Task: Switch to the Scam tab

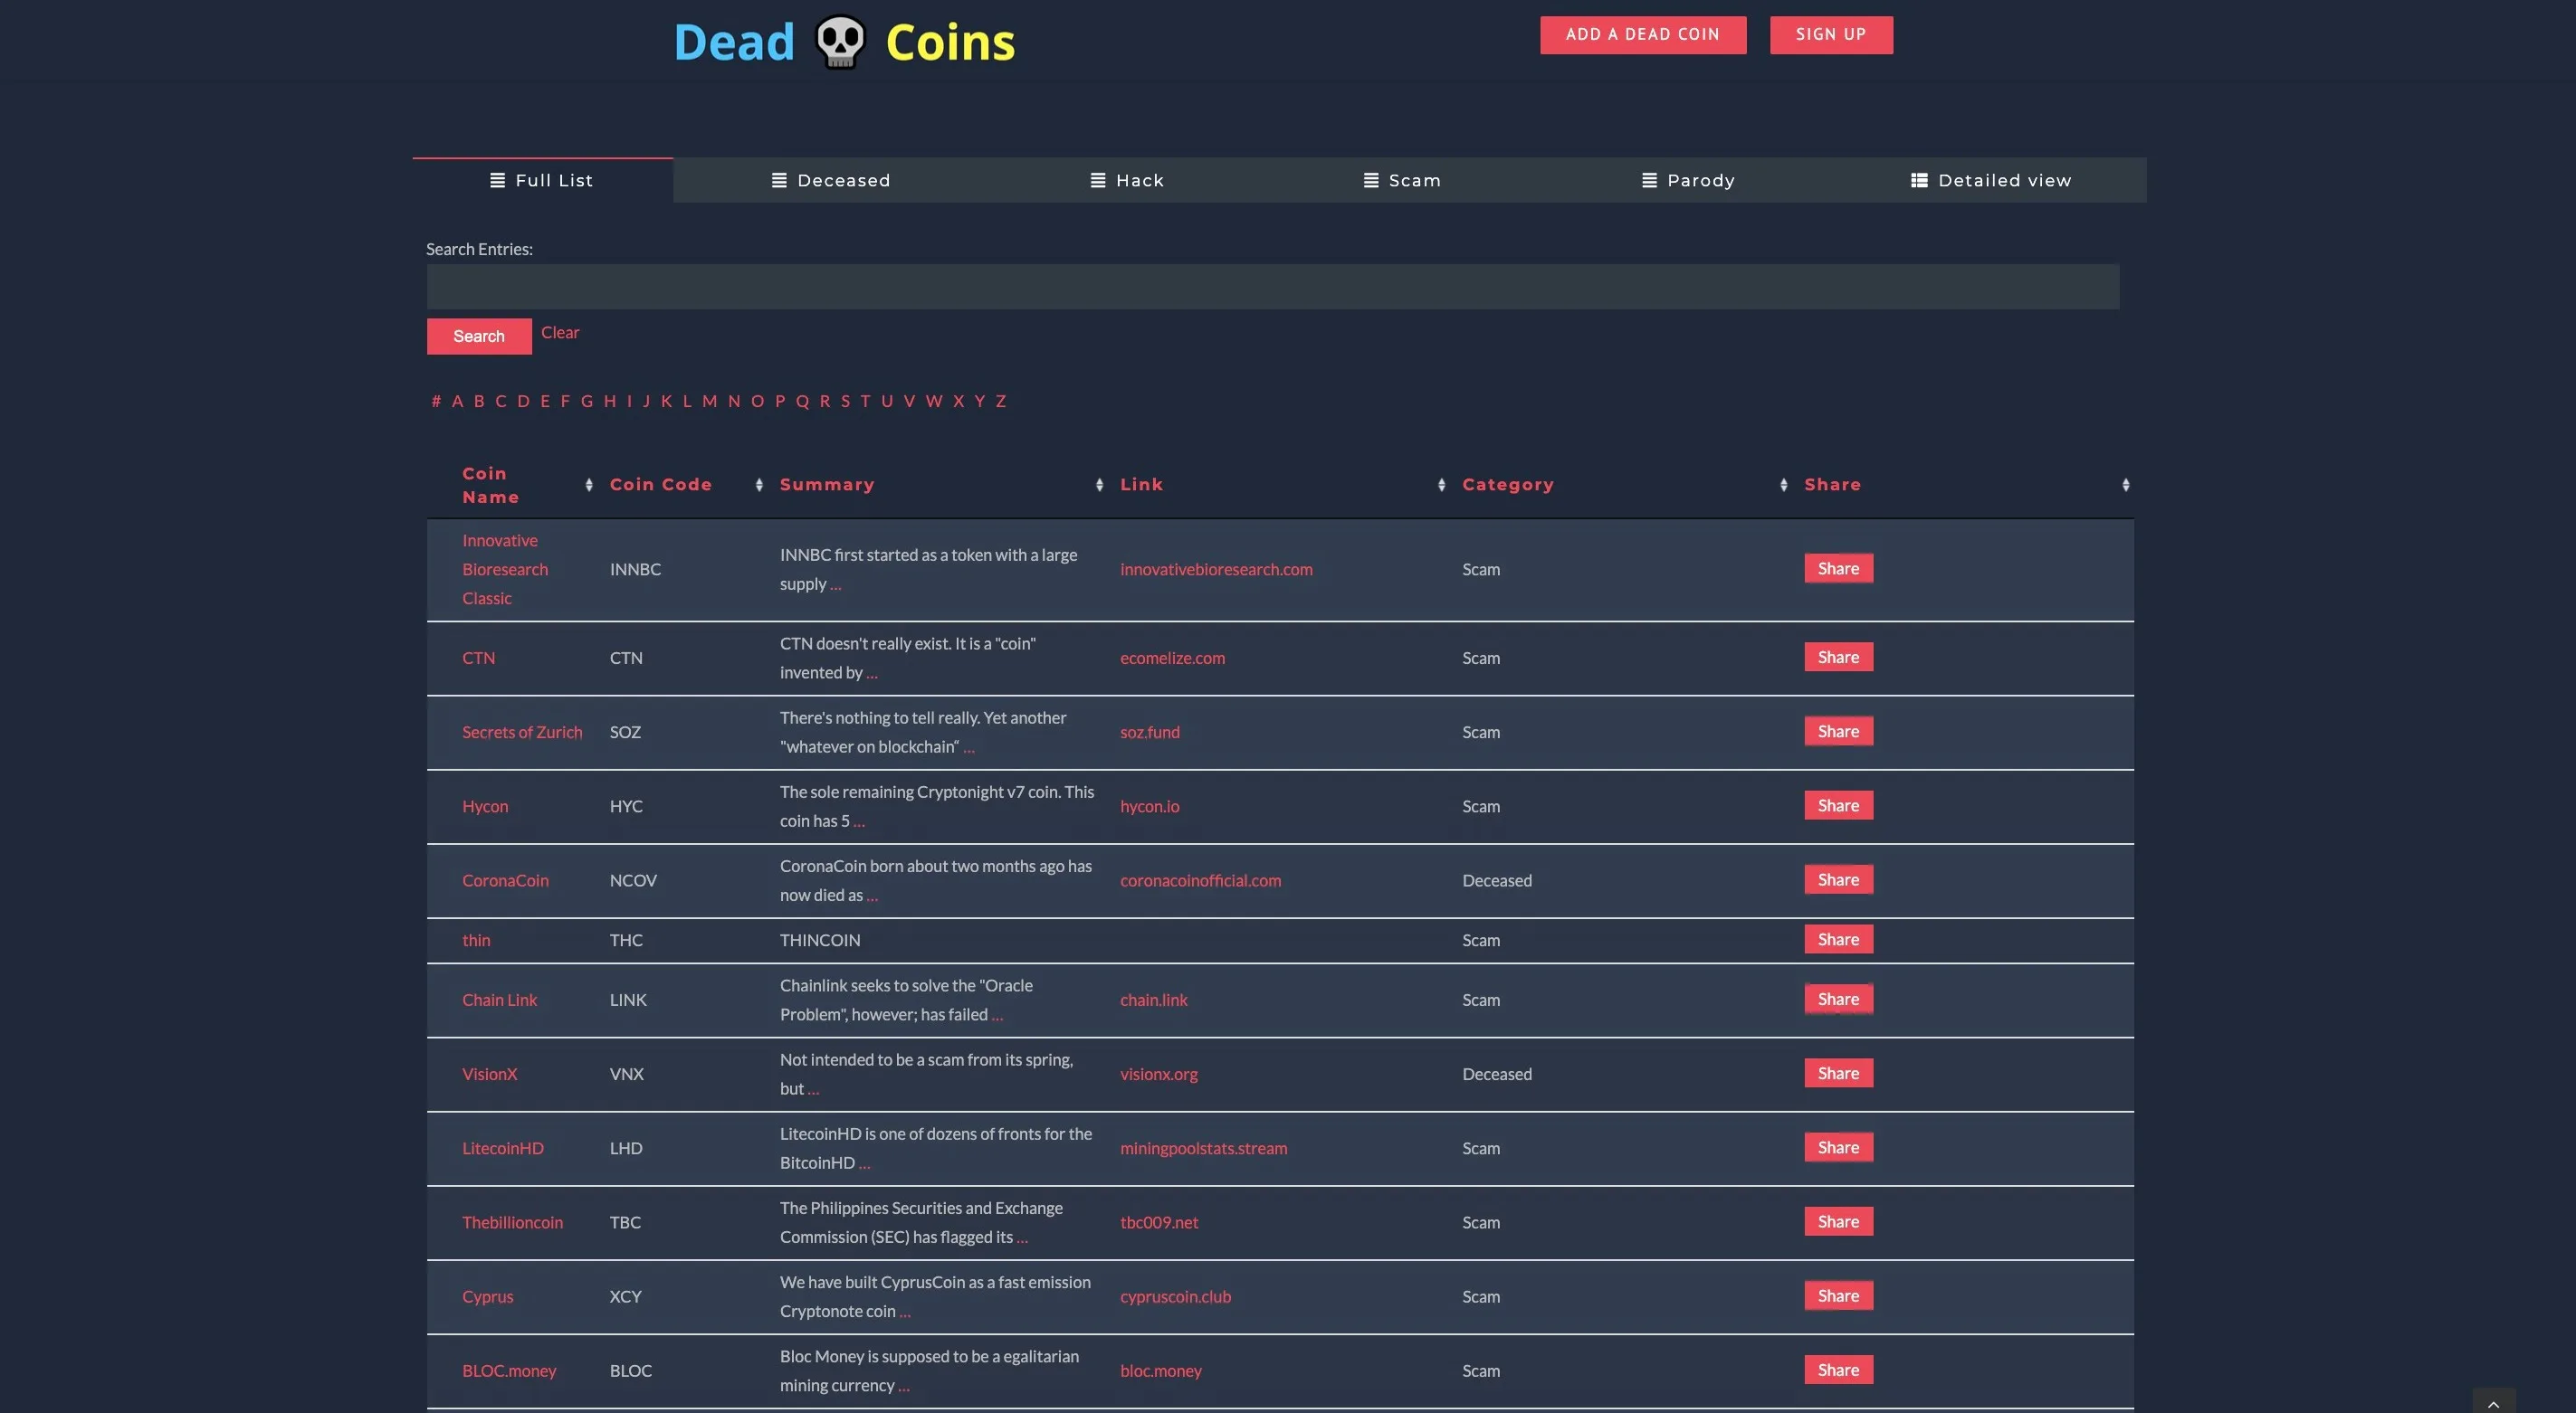Action: 1413,180
